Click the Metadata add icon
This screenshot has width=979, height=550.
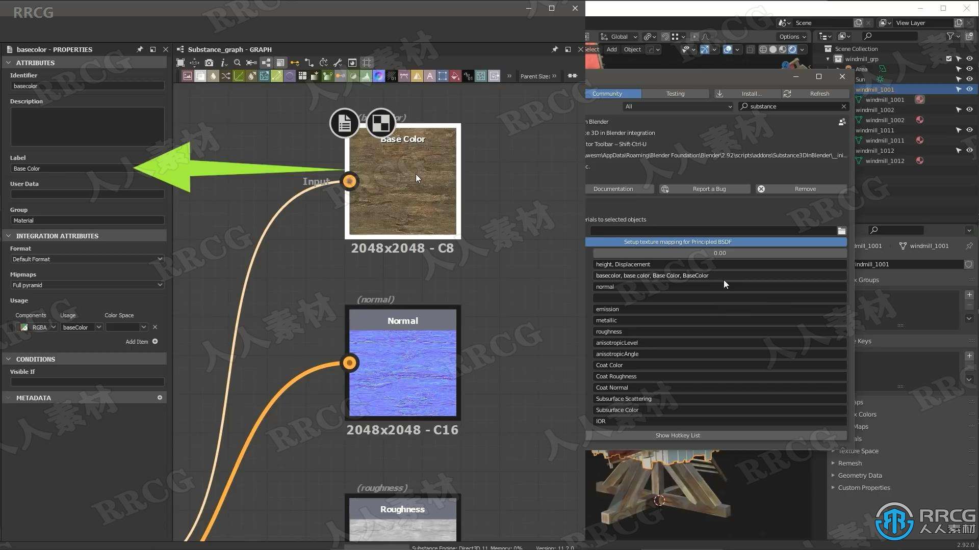coord(160,398)
